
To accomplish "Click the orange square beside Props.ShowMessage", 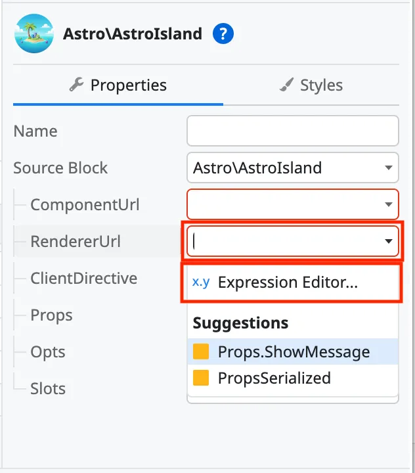I will [x=201, y=352].
